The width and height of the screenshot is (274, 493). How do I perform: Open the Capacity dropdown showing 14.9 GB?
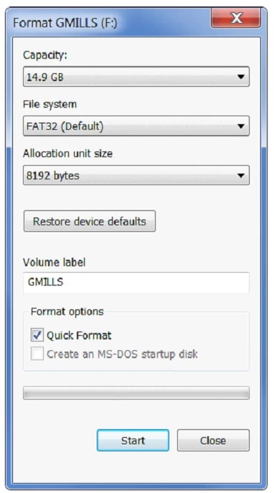(x=136, y=76)
